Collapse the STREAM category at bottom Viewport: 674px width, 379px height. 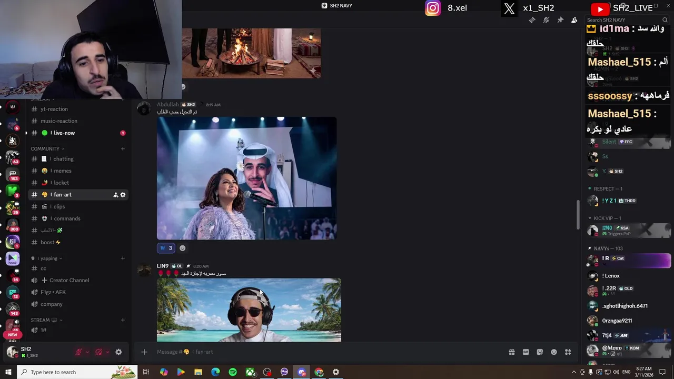coord(46,320)
